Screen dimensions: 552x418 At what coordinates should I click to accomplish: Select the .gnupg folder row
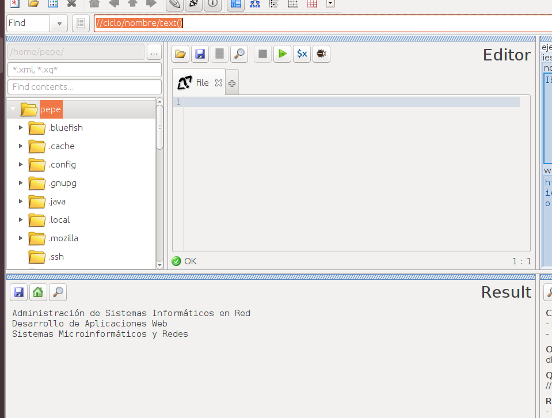81,183
